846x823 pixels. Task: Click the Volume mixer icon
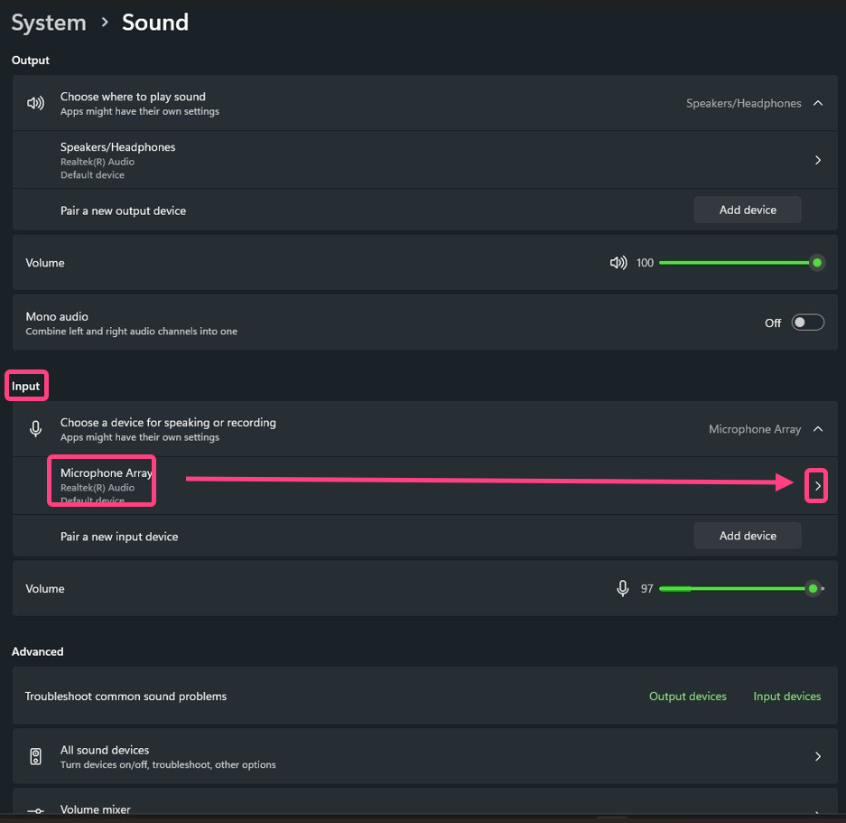pos(36,811)
